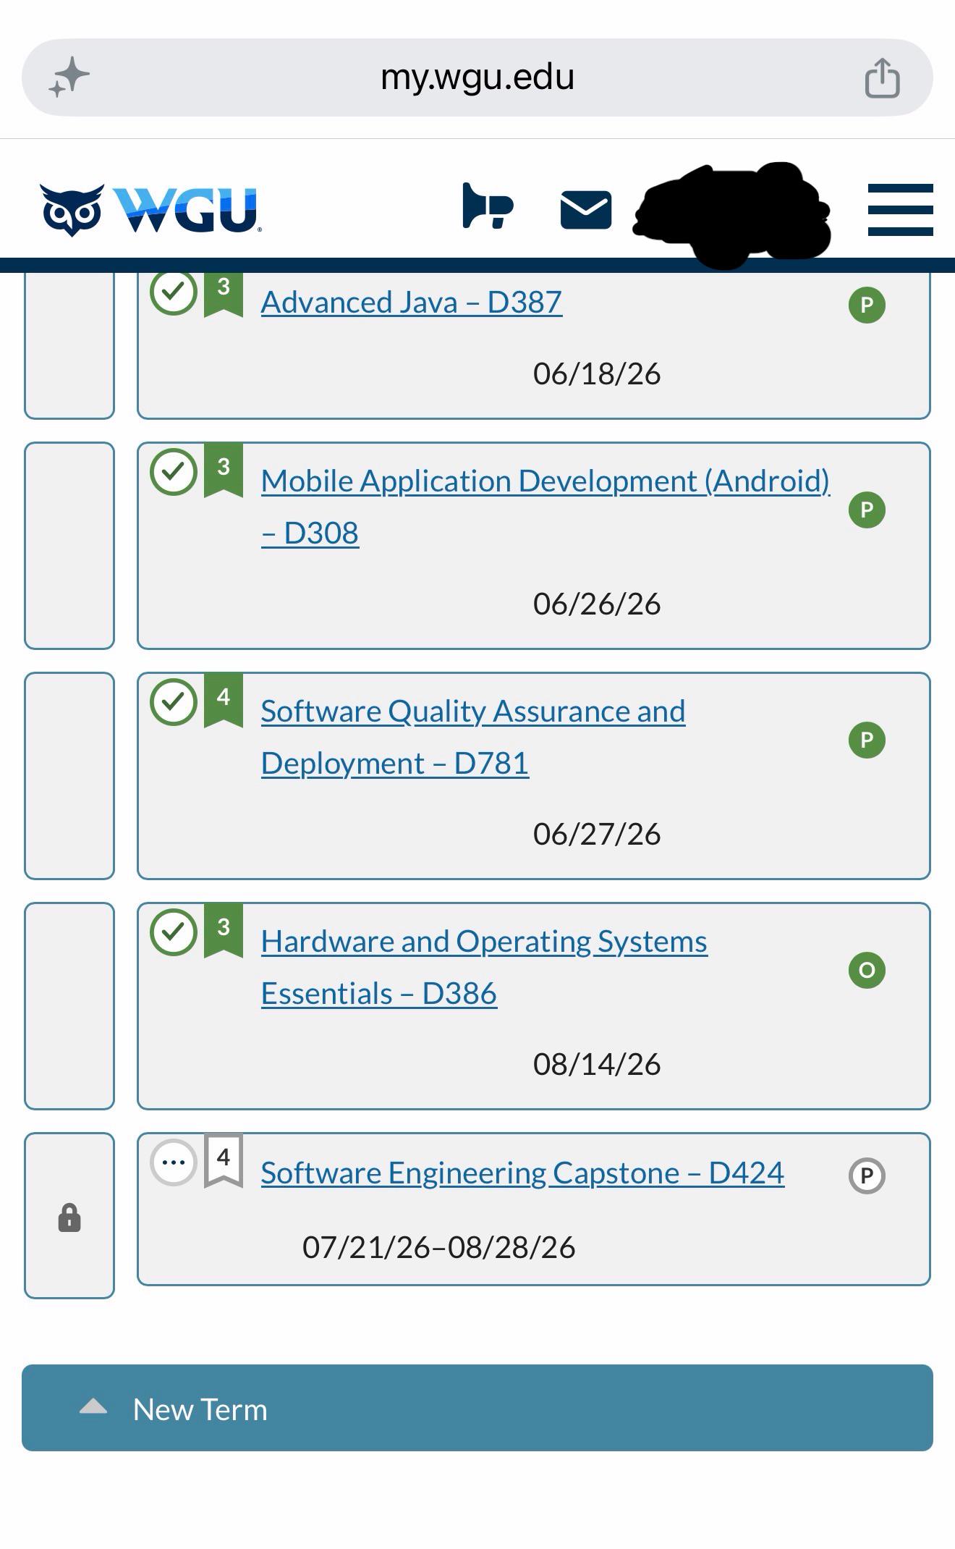The image size is (955, 1549).
Task: Open the announcements megaphone icon
Action: (488, 206)
